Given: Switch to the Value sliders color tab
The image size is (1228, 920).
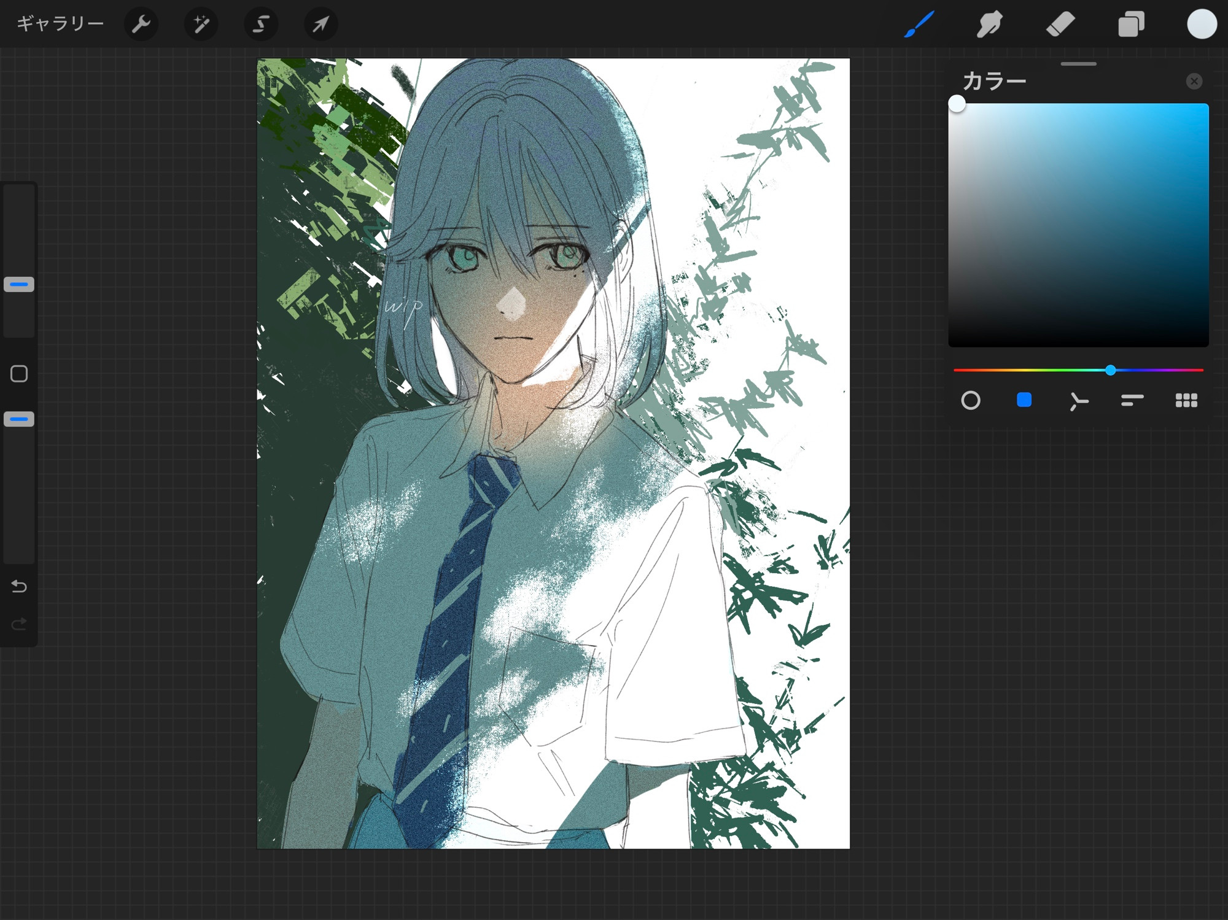Looking at the screenshot, I should pyautogui.click(x=1132, y=401).
